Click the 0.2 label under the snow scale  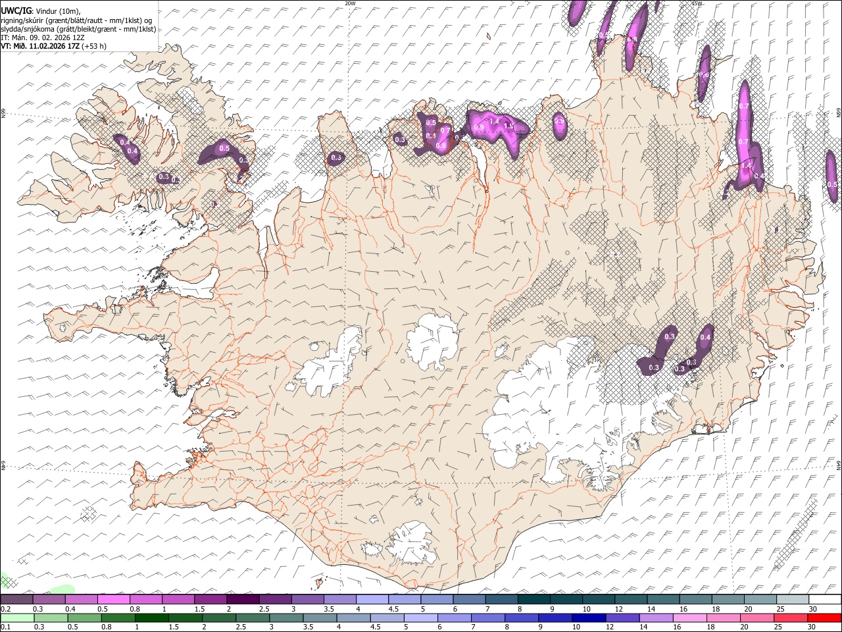[5, 609]
